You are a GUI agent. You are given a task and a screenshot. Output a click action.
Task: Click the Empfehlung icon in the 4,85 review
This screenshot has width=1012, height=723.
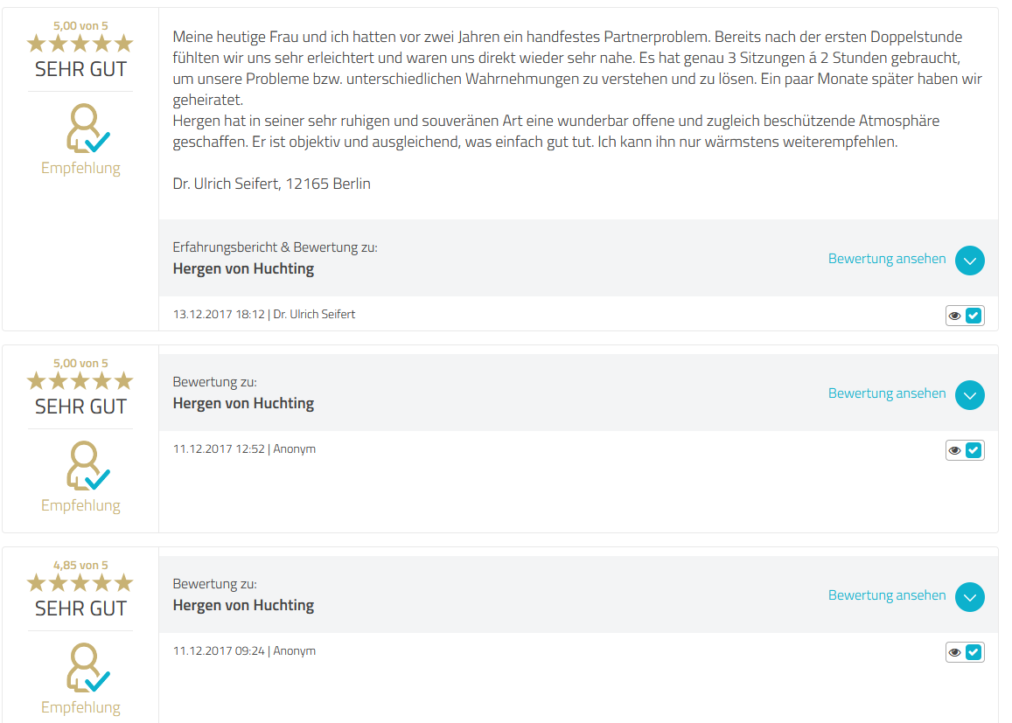coord(87,668)
